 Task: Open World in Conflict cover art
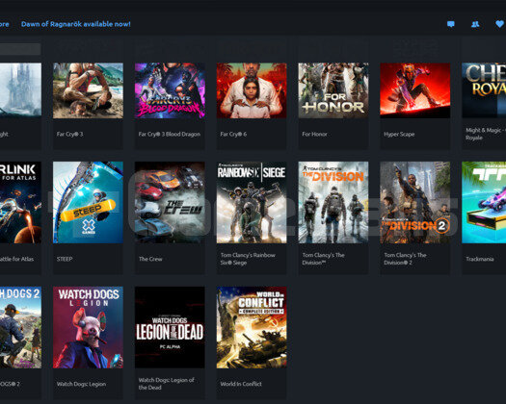tap(252, 327)
